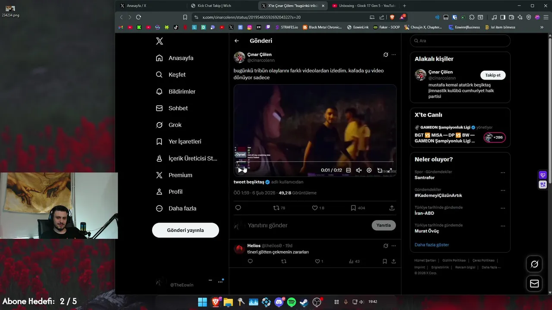Click Daha fazla göster link
552x310 pixels.
pyautogui.click(x=432, y=245)
